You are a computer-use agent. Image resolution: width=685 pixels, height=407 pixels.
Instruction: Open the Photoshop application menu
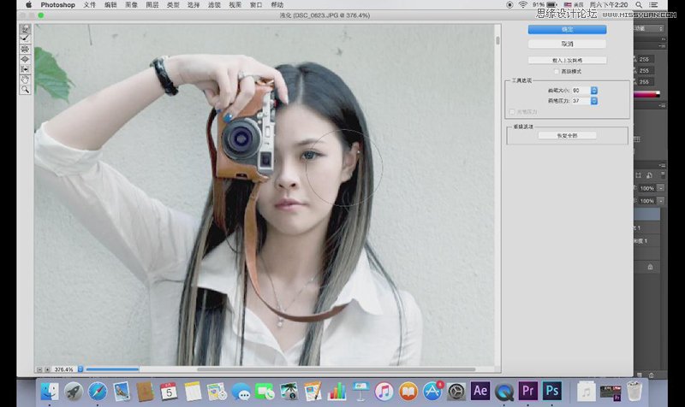[57, 5]
